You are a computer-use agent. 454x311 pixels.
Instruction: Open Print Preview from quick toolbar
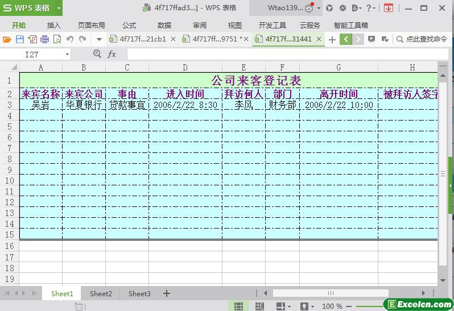tap(57, 39)
